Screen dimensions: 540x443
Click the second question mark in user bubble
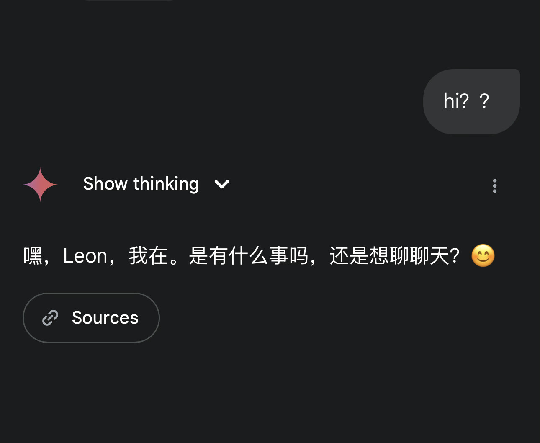click(x=484, y=101)
